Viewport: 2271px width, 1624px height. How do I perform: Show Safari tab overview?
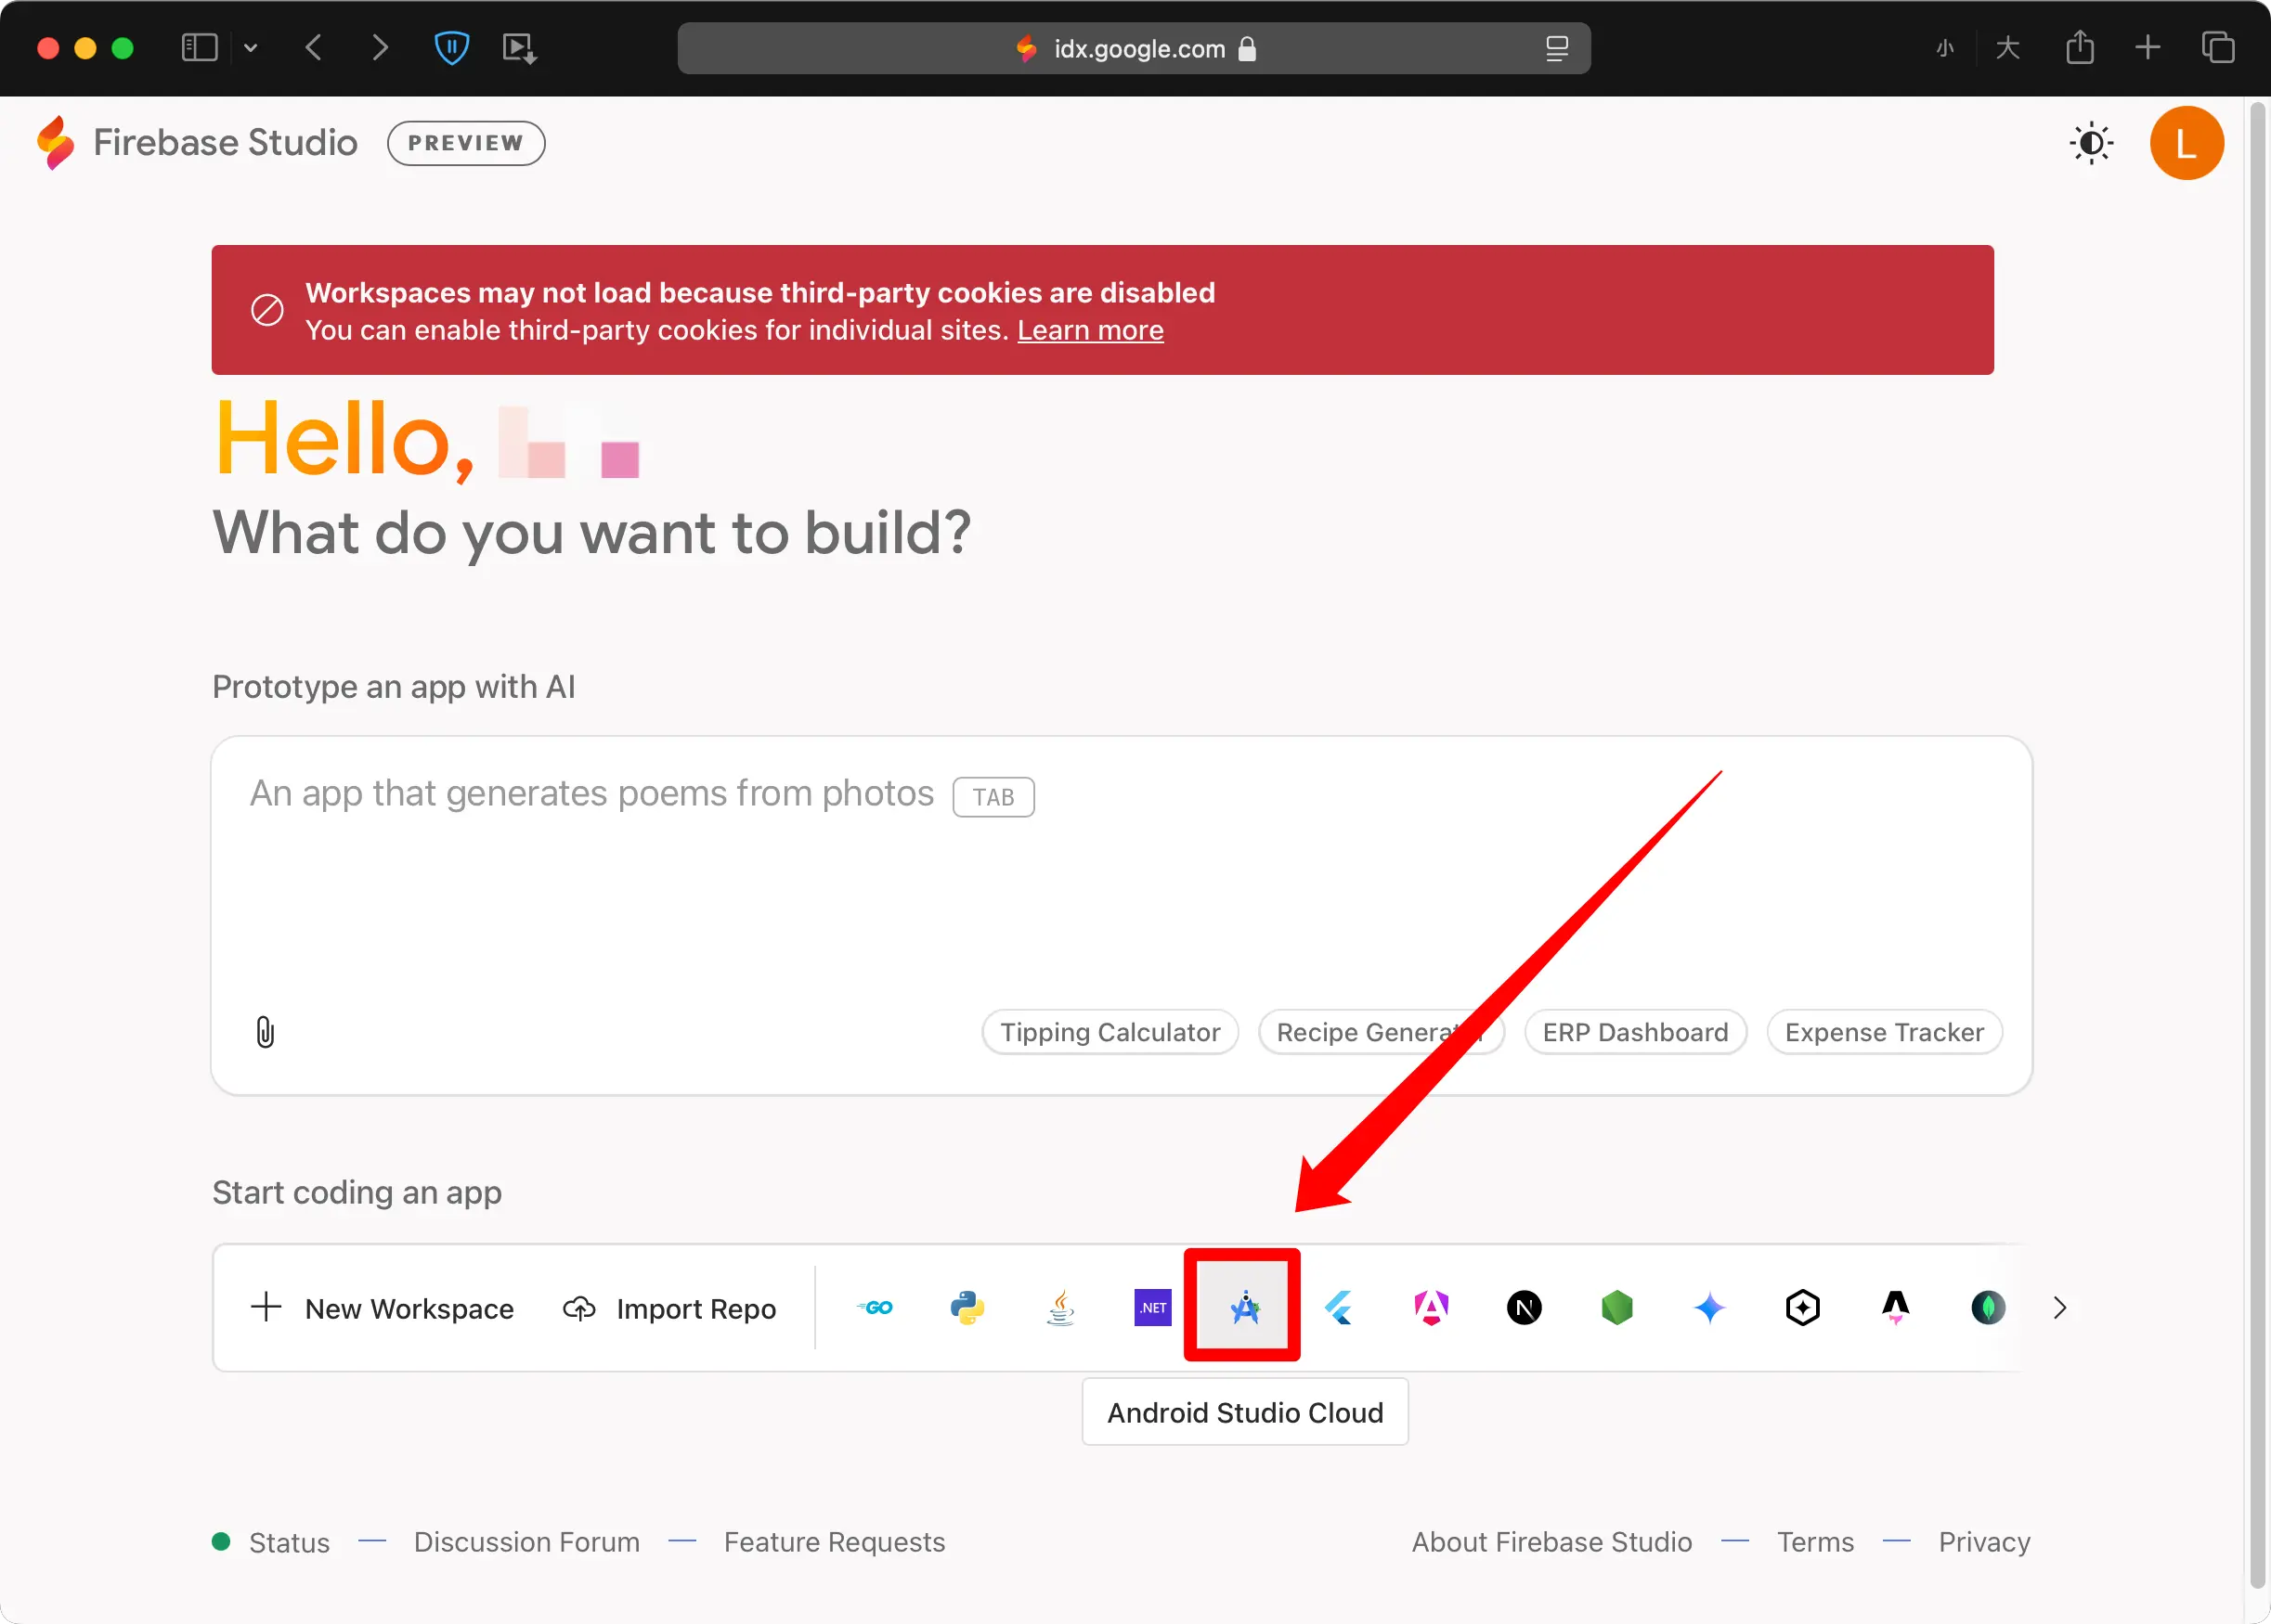(2217, 47)
